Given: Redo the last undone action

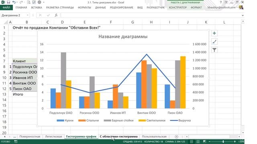Looking at the screenshot, I should point(21,2).
